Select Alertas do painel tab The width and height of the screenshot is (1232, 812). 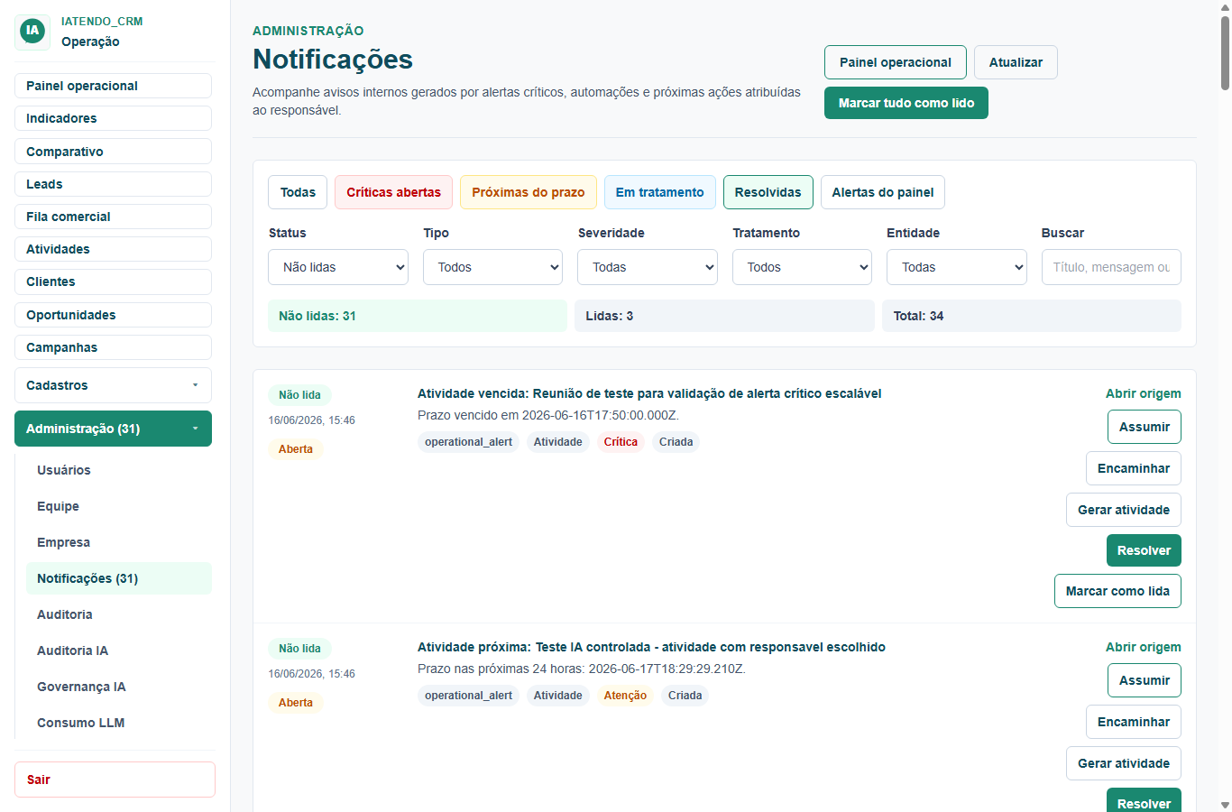pyautogui.click(x=883, y=192)
